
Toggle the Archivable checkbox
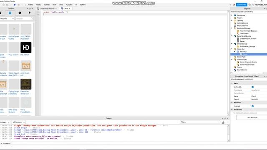coord(253,87)
